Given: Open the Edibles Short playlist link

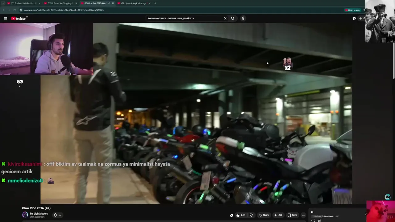Looking at the screenshot, I should tap(327, 216).
